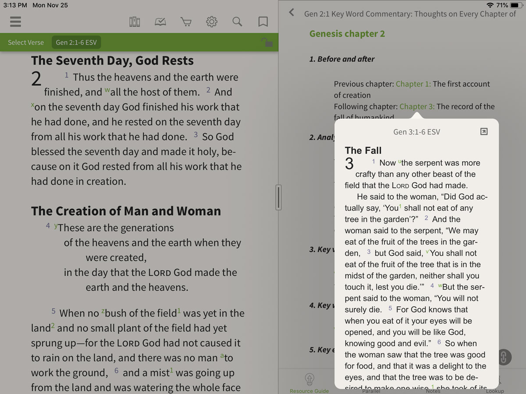Go back with the commentary back chevron
The height and width of the screenshot is (394, 526).
[291, 12]
